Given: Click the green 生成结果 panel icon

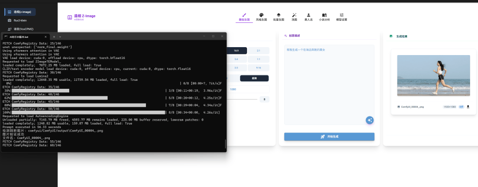Looking at the screenshot, I should [391, 36].
